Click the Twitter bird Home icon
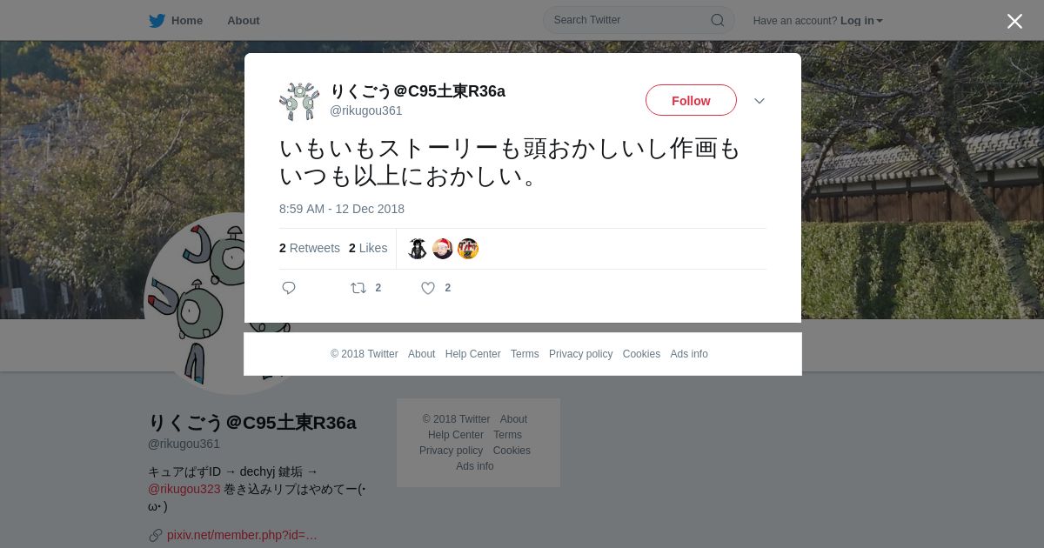The height and width of the screenshot is (548, 1044). coord(157,21)
